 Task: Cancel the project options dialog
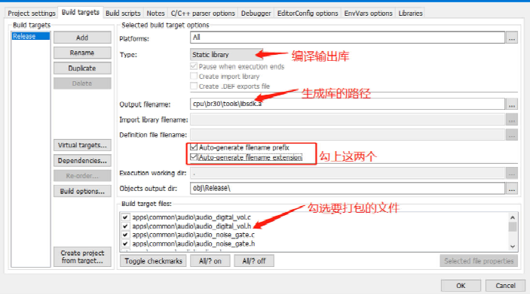point(505,286)
